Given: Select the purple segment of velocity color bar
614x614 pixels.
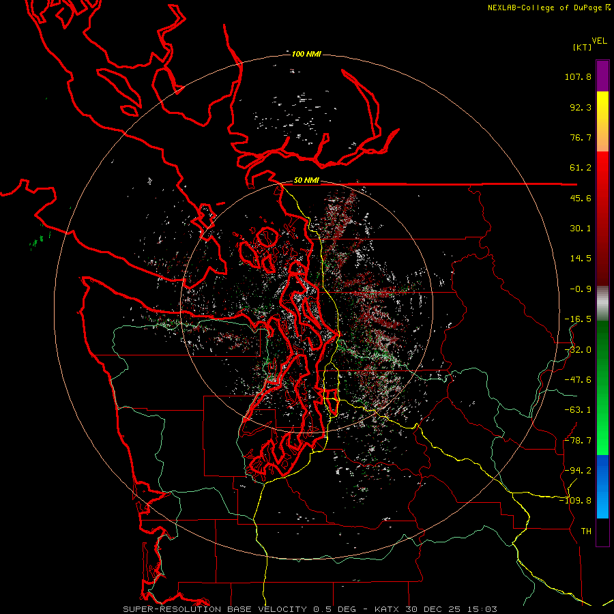Looking at the screenshot, I should tap(602, 76).
